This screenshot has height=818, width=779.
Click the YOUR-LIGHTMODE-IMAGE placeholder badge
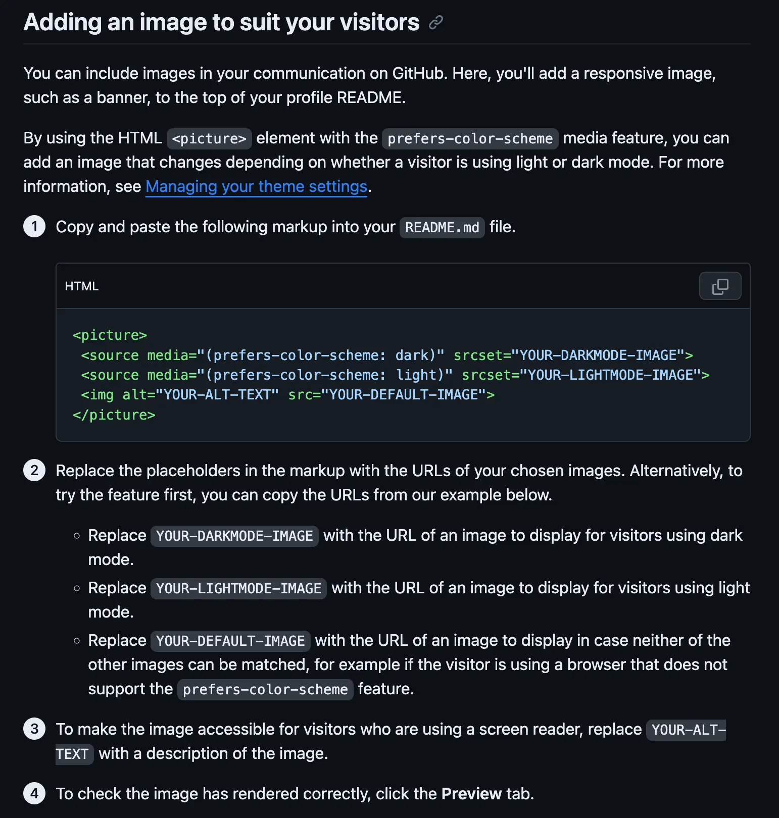[x=238, y=588]
